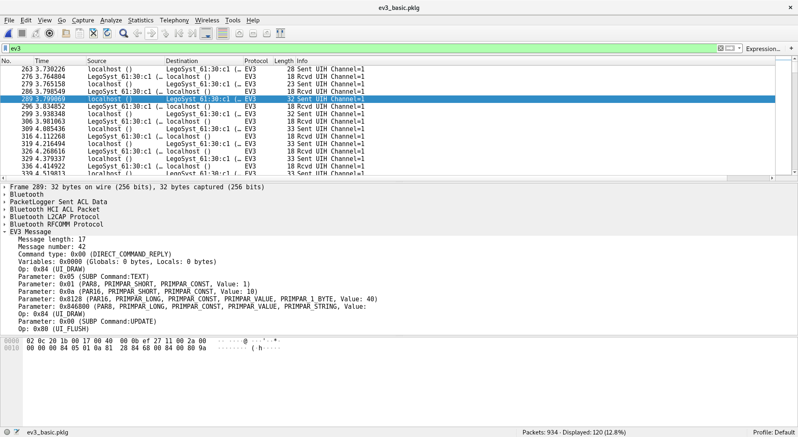Edit the ev3 display filter field

click(x=362, y=49)
